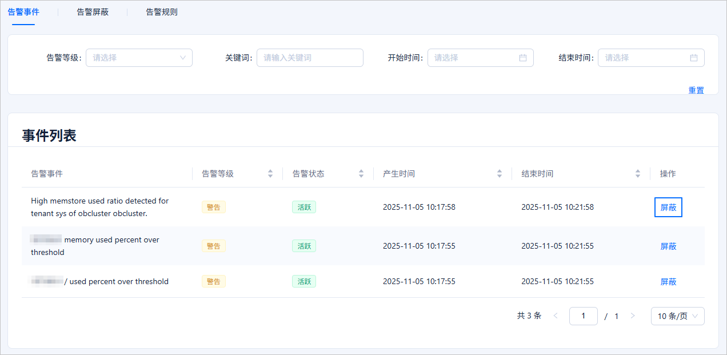
Task: Sort events by 结束时间 column
Action: click(x=638, y=174)
